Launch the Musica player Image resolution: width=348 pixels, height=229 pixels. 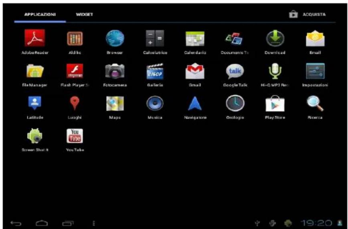(155, 108)
